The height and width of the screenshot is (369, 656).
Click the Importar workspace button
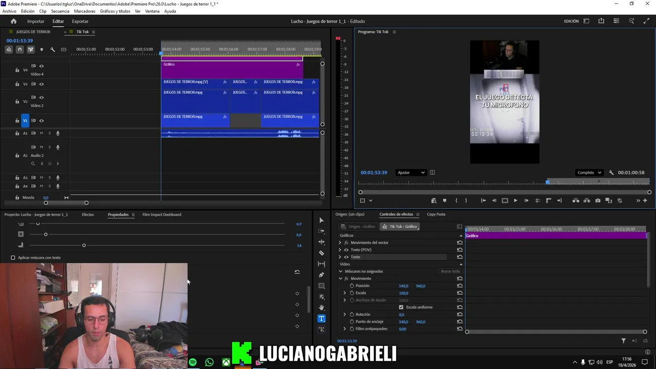pyautogui.click(x=35, y=21)
